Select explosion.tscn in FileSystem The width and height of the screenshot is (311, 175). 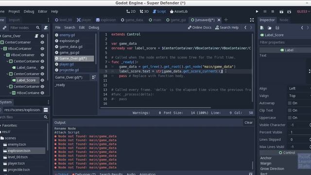tap(19, 151)
